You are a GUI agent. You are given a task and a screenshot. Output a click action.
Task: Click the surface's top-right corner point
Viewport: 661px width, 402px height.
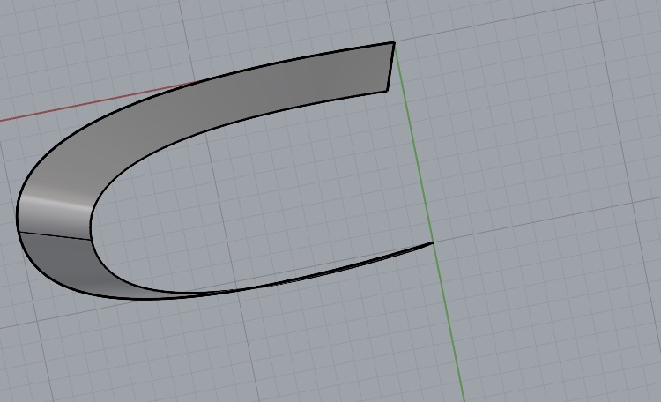point(393,42)
